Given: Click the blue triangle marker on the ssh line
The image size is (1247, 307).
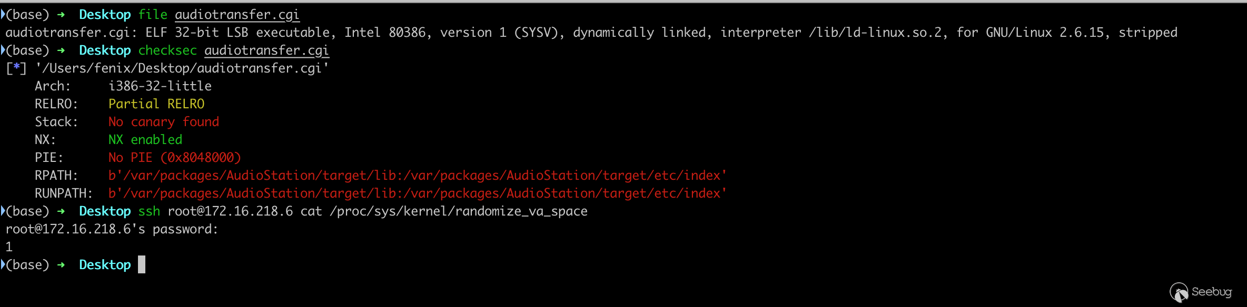Looking at the screenshot, I should tap(3, 211).
